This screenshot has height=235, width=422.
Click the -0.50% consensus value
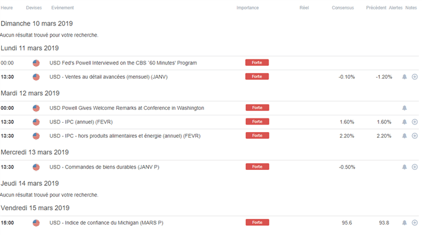click(347, 167)
